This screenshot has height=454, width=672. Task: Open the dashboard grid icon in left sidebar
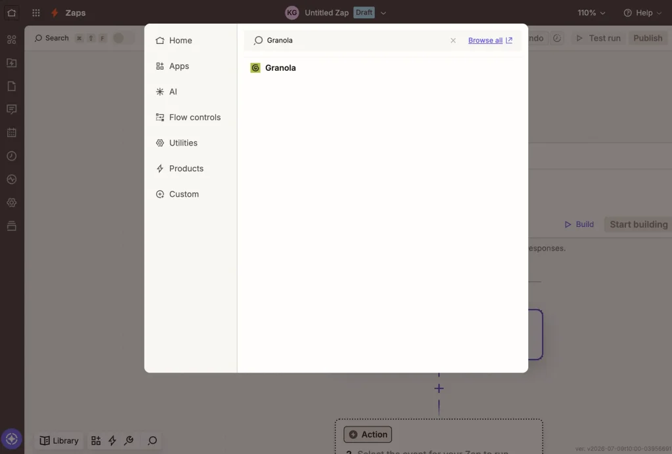click(x=12, y=40)
